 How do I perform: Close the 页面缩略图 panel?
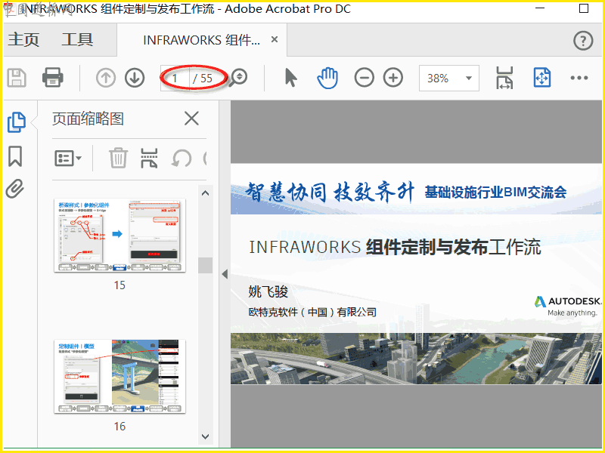(191, 119)
